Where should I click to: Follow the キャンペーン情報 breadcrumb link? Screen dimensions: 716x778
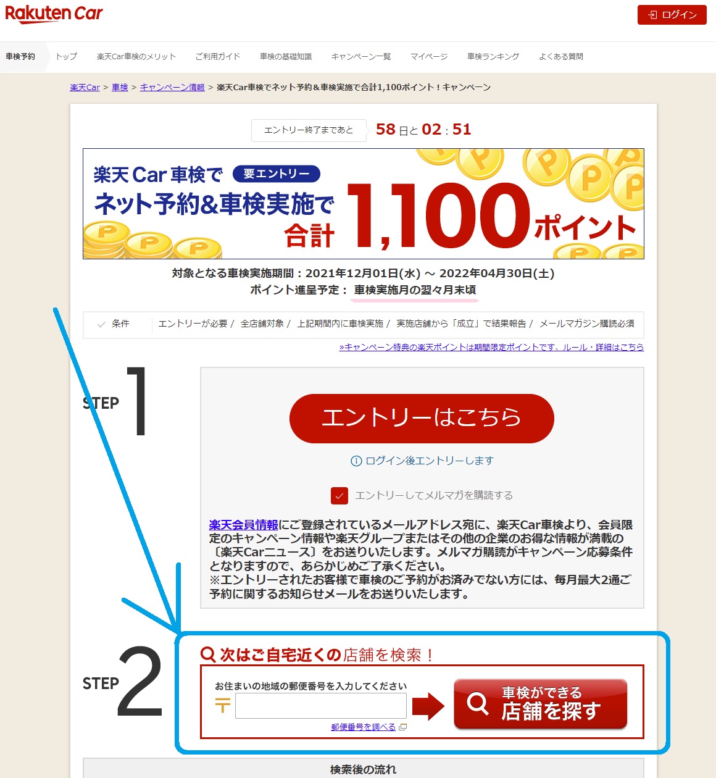pos(172,88)
